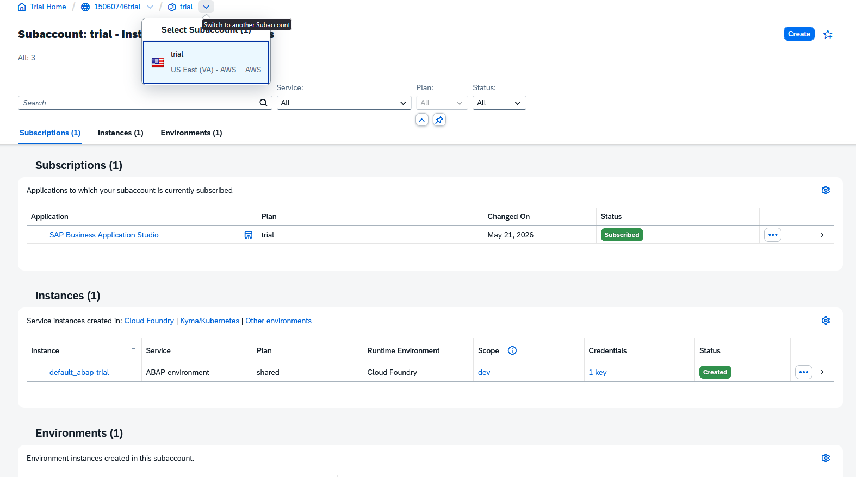Click the favorite star icon
This screenshot has height=477, width=856.
(x=828, y=34)
